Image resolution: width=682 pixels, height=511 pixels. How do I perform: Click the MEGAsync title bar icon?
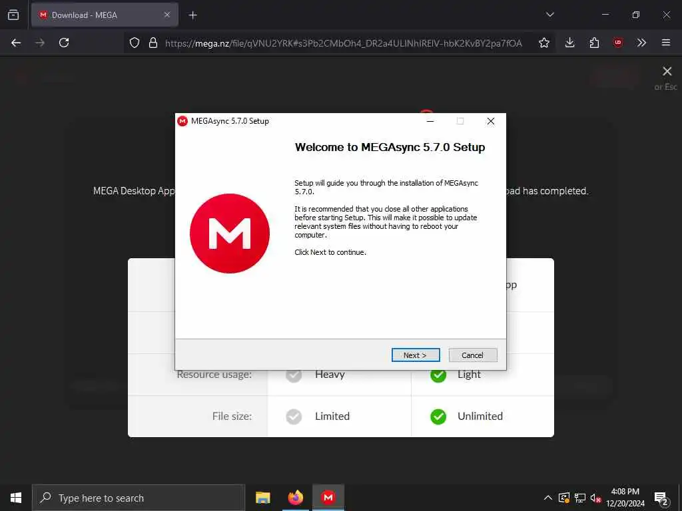pos(182,121)
